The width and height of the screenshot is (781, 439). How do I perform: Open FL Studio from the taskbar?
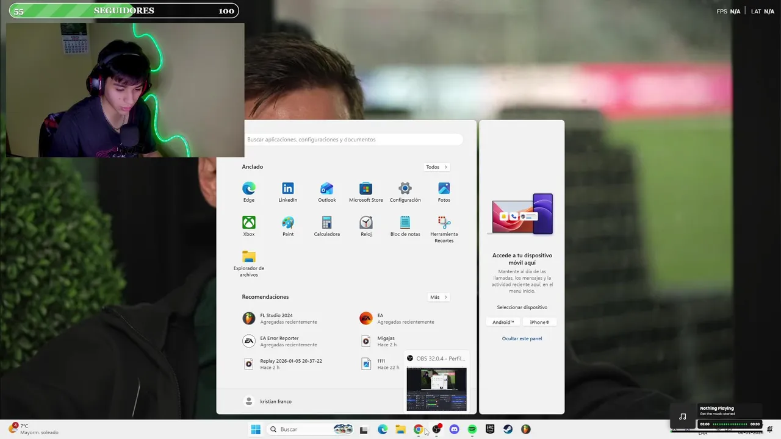click(525, 429)
